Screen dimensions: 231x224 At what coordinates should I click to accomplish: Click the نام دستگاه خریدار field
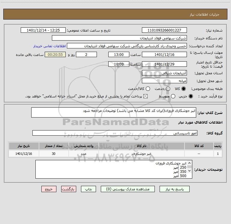[x=119, y=38]
